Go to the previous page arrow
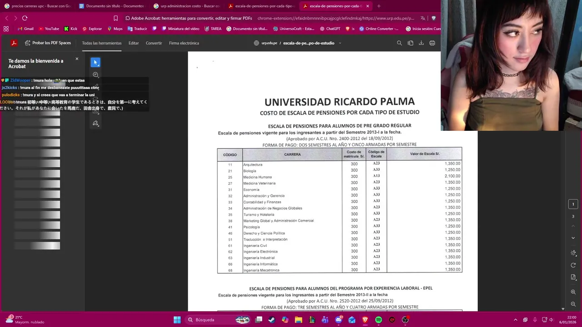582x327 pixels. pos(573,226)
